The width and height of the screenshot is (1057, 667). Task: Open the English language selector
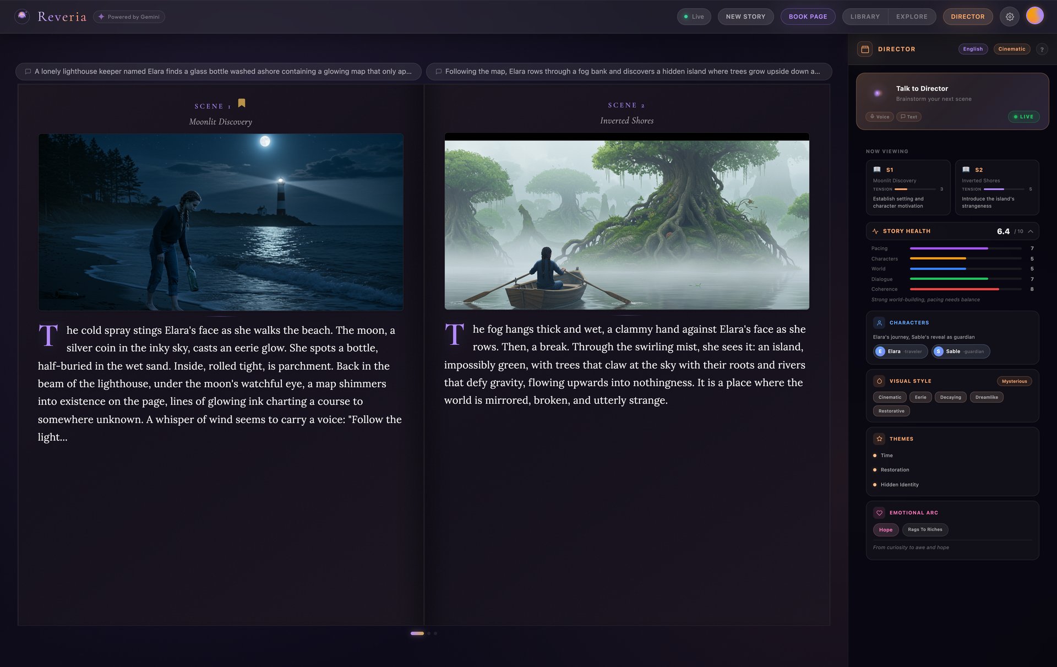(x=973, y=49)
